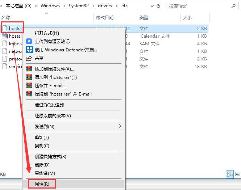The image size is (241, 190).
Task: Click the lmhosts file icon
Action: (5, 43)
